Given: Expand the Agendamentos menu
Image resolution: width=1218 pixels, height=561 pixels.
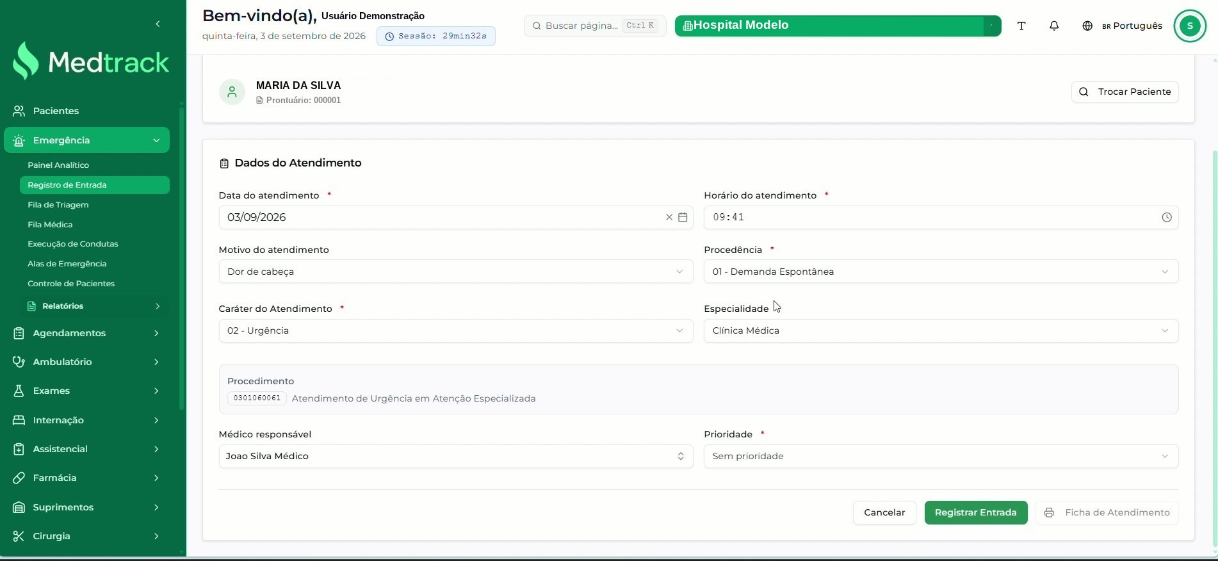Looking at the screenshot, I should tap(86, 333).
